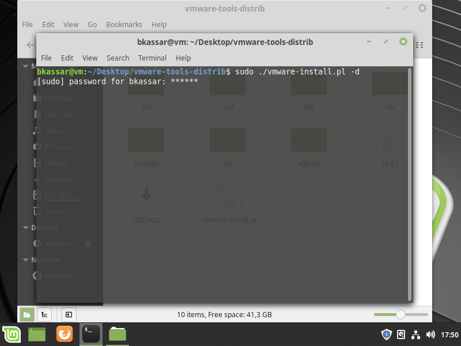Minimize the vmware-tools-distrib file manager window
Viewport: 461px width, 346px height.
click(x=388, y=8)
